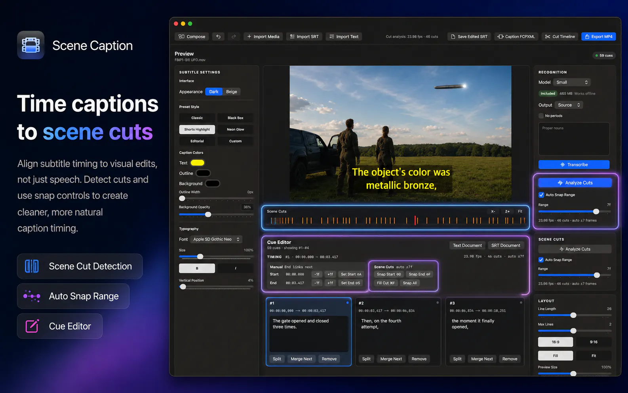Choose the Shorts Highlight preset style
The width and height of the screenshot is (628, 393).
click(197, 130)
